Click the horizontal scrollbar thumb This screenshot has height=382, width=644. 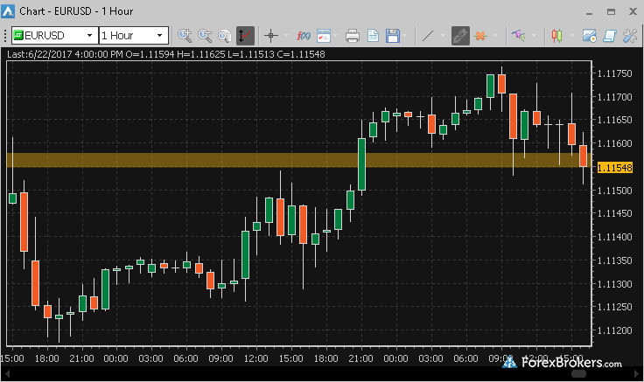578,374
